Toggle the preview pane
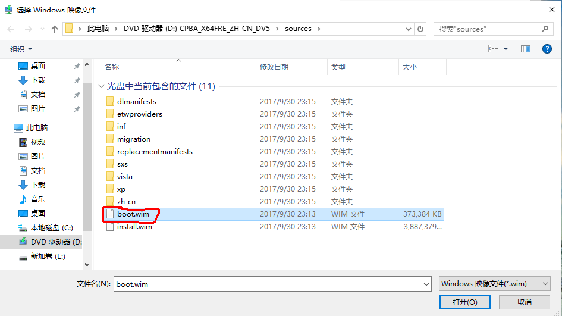562x316 pixels. pos(526,49)
